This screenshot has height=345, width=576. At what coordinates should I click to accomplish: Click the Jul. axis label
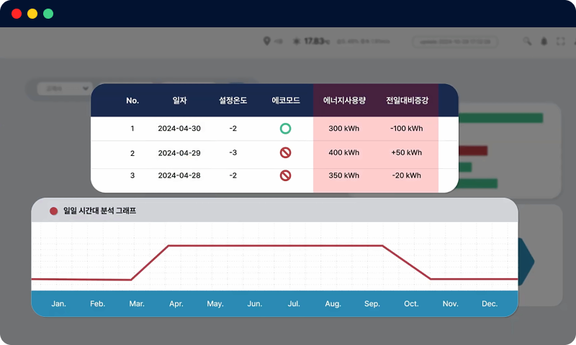tap(294, 304)
